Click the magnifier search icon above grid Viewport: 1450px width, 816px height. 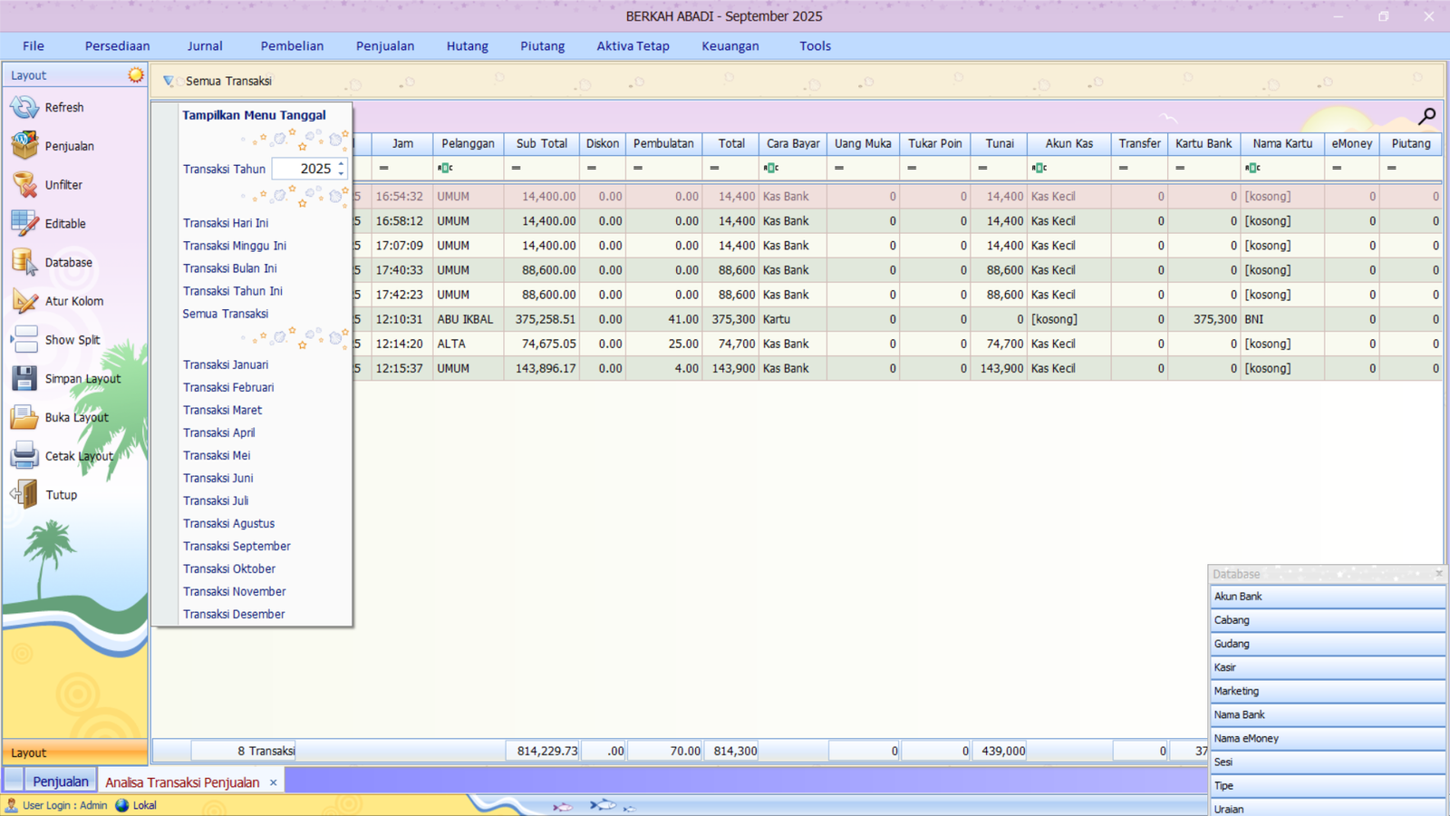[x=1427, y=116]
